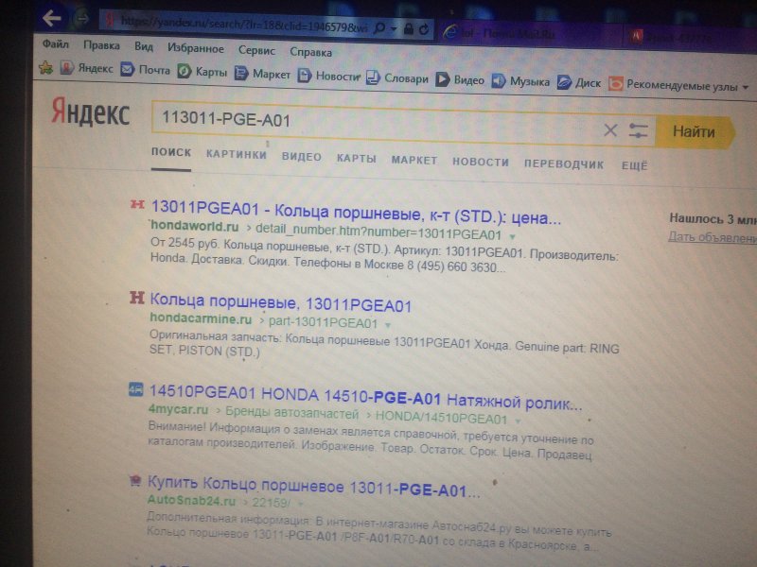Open the Избранное menu

196,48
